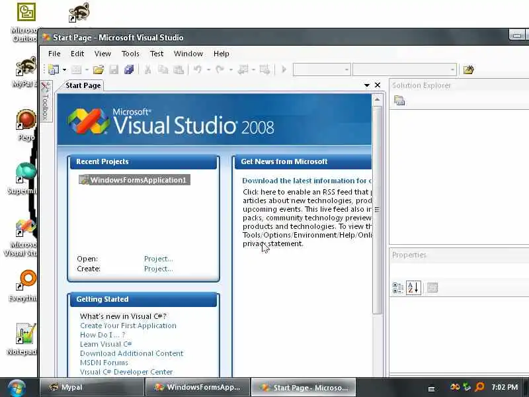Open the Help menu

pyautogui.click(x=222, y=54)
